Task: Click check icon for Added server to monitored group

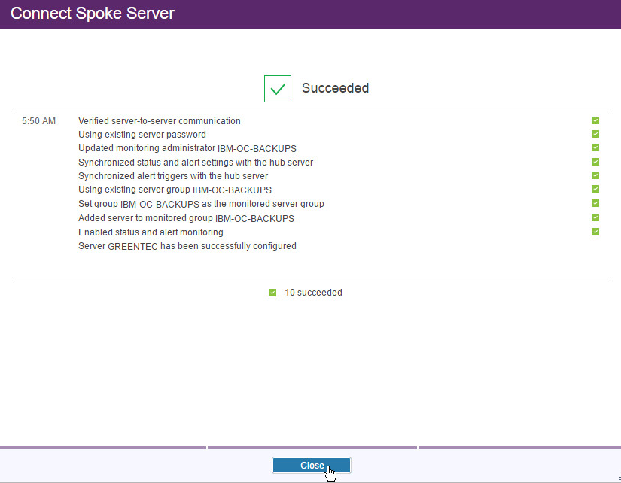Action: click(595, 218)
